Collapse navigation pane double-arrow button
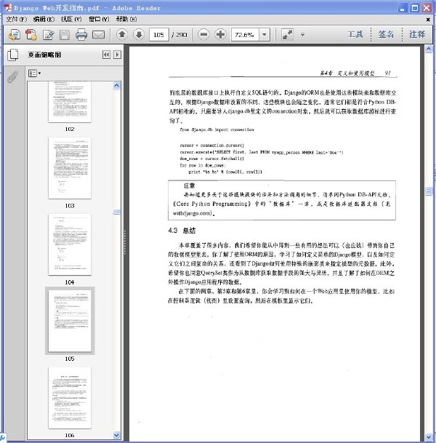Image resolution: width=436 pixels, height=443 pixels. click(106, 55)
